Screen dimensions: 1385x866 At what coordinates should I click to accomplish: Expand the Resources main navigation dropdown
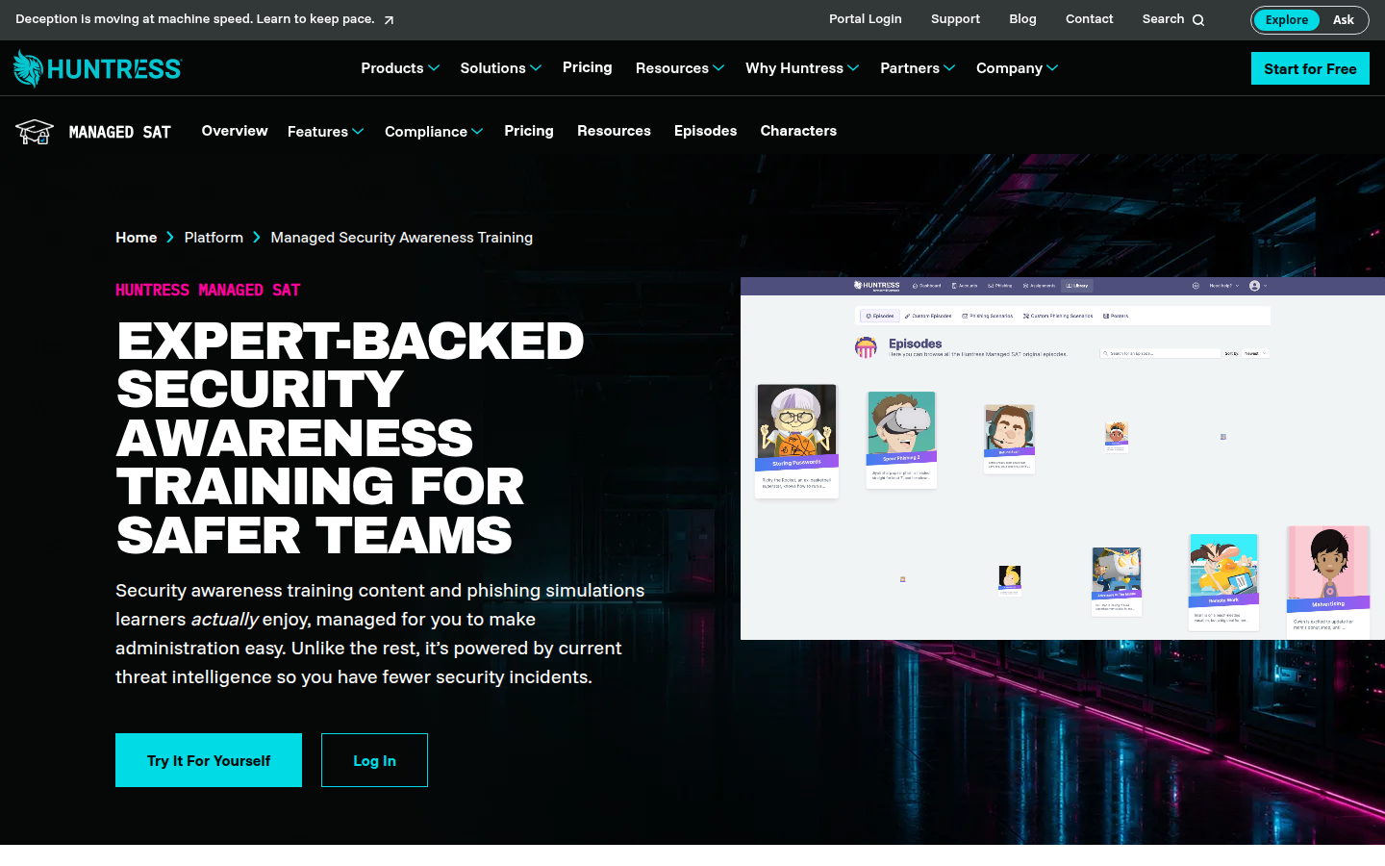pos(680,68)
